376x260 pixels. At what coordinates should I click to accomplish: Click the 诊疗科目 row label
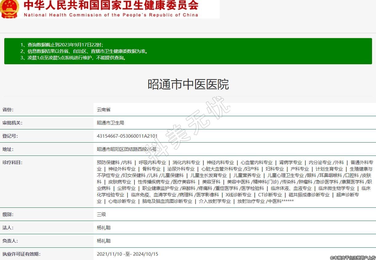coord(12,162)
